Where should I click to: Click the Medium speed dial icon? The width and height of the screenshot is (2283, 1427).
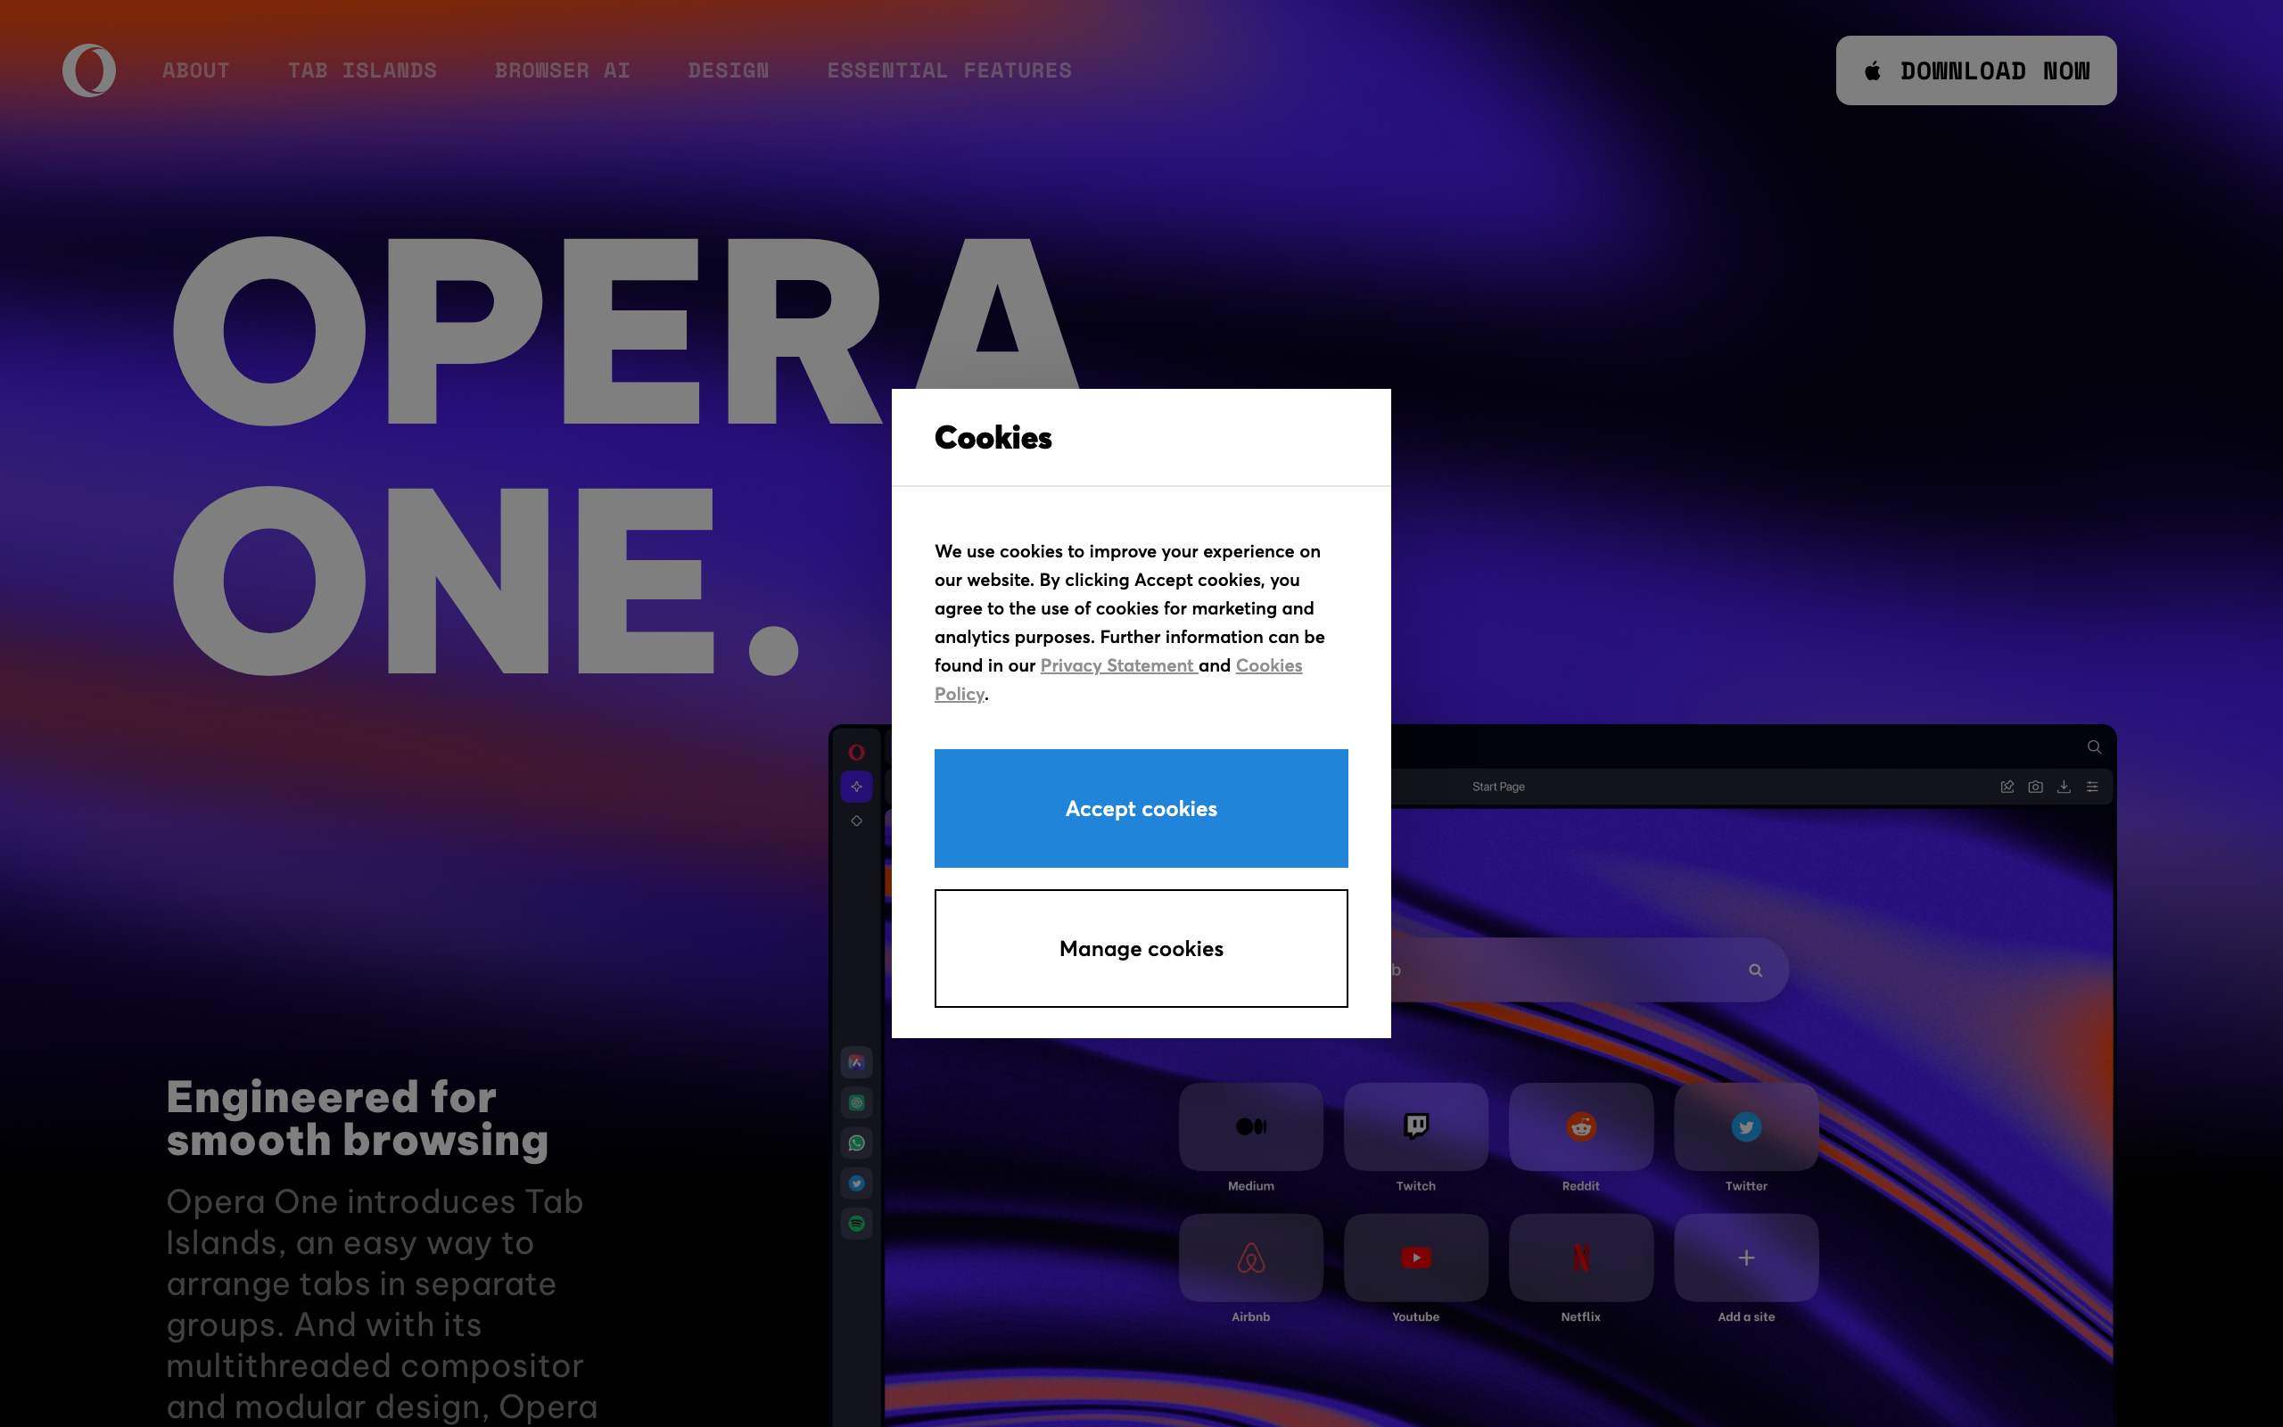[1252, 1126]
